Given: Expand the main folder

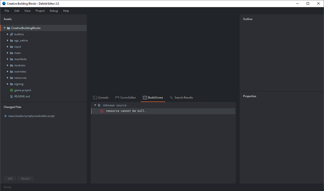Looking at the screenshot, I should click(x=8, y=53).
